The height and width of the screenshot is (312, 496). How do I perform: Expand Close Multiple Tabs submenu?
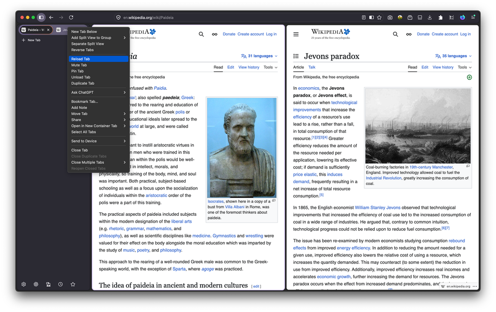98,163
